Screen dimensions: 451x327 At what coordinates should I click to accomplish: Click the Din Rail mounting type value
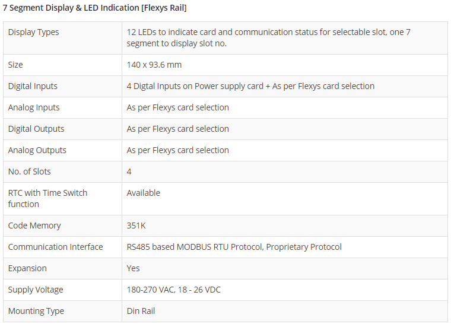click(x=141, y=311)
